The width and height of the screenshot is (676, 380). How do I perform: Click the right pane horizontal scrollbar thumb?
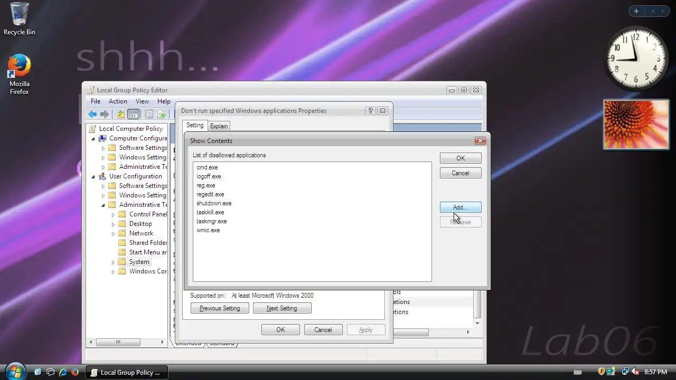410,332
